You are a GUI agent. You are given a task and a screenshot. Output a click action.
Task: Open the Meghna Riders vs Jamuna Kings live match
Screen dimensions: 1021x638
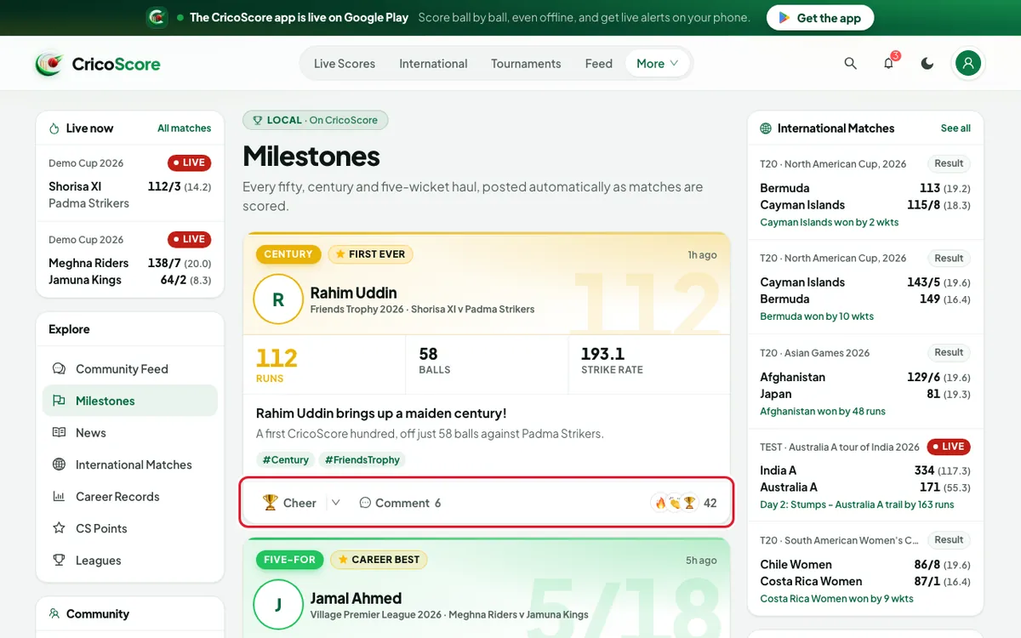click(x=130, y=260)
